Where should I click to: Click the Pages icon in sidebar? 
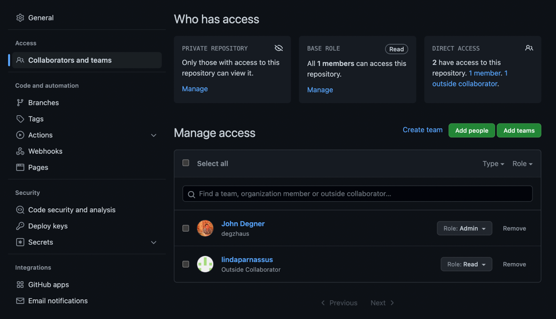21,167
